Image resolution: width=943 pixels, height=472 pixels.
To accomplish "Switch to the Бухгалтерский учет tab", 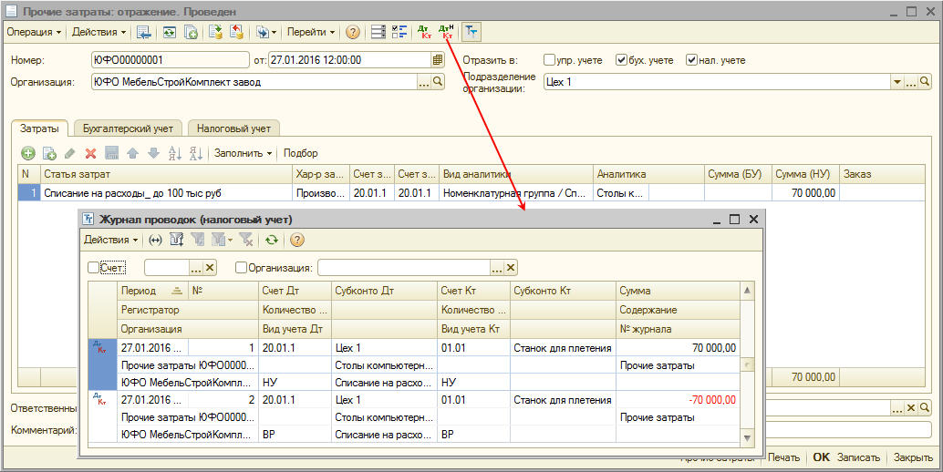I will click(x=127, y=128).
